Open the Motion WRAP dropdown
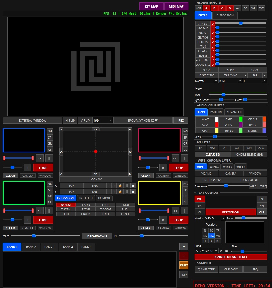Image resolution: width=272 pixels, height=288 pixels. 215,218
